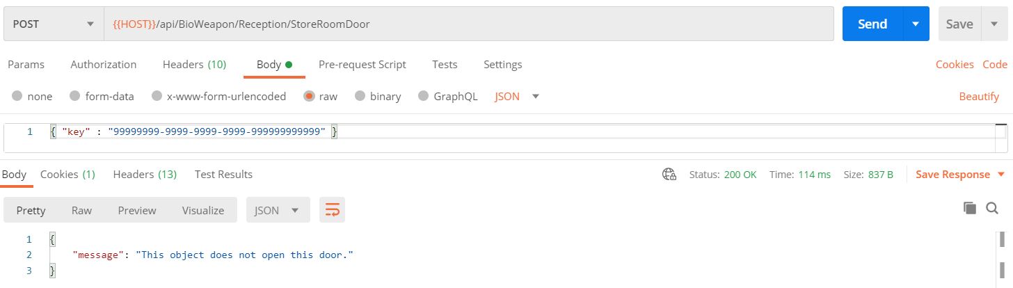The image size is (1013, 288).
Task: Choose the GraphQL body type
Action: point(447,97)
